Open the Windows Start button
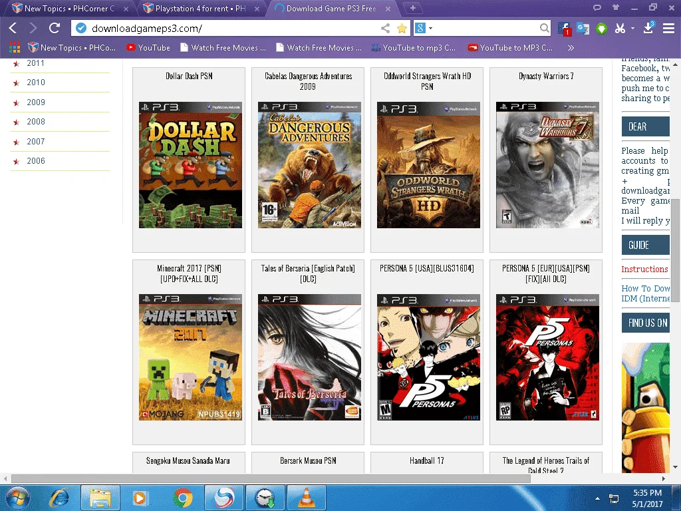The height and width of the screenshot is (511, 681). point(17,498)
